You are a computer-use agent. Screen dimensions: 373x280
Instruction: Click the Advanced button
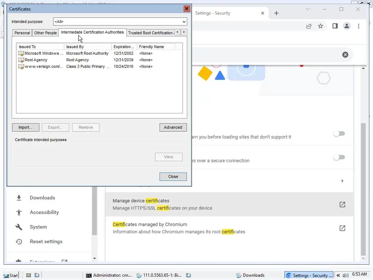173,127
